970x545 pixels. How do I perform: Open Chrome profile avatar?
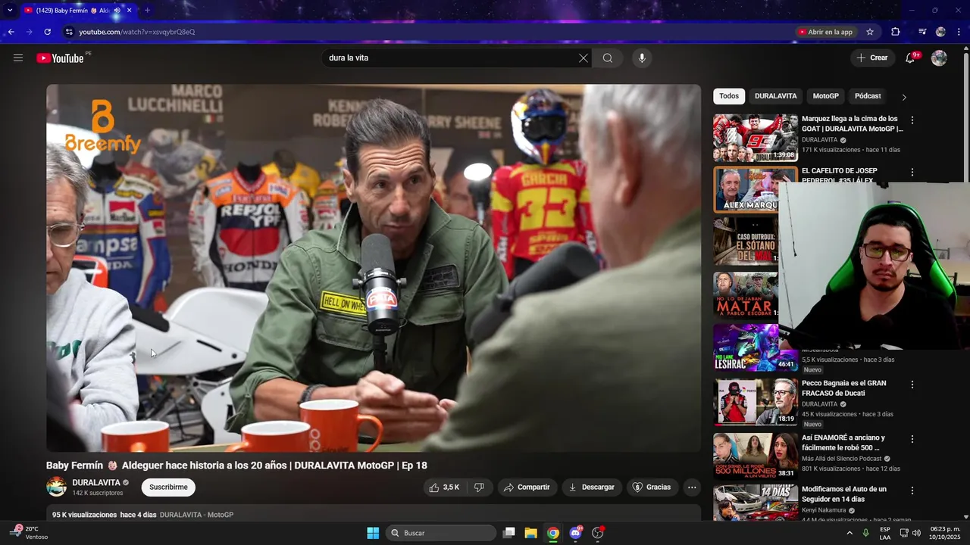point(940,32)
